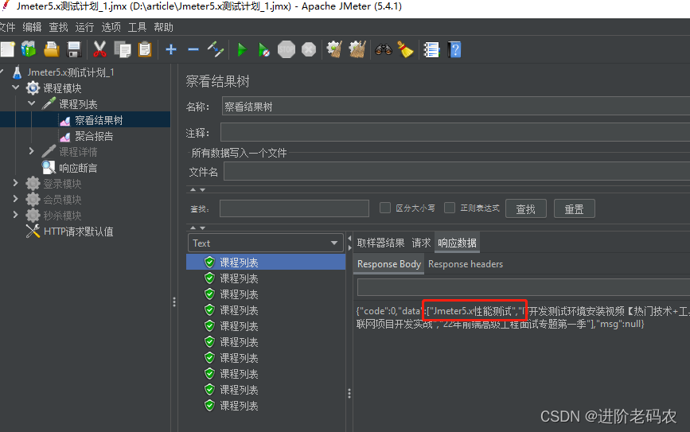
Task: Open the 运行 menu
Action: point(84,27)
